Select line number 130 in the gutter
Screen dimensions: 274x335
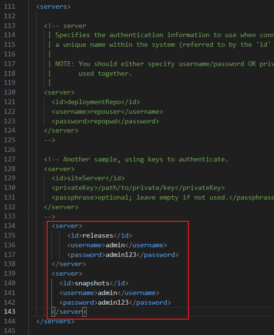(10, 188)
